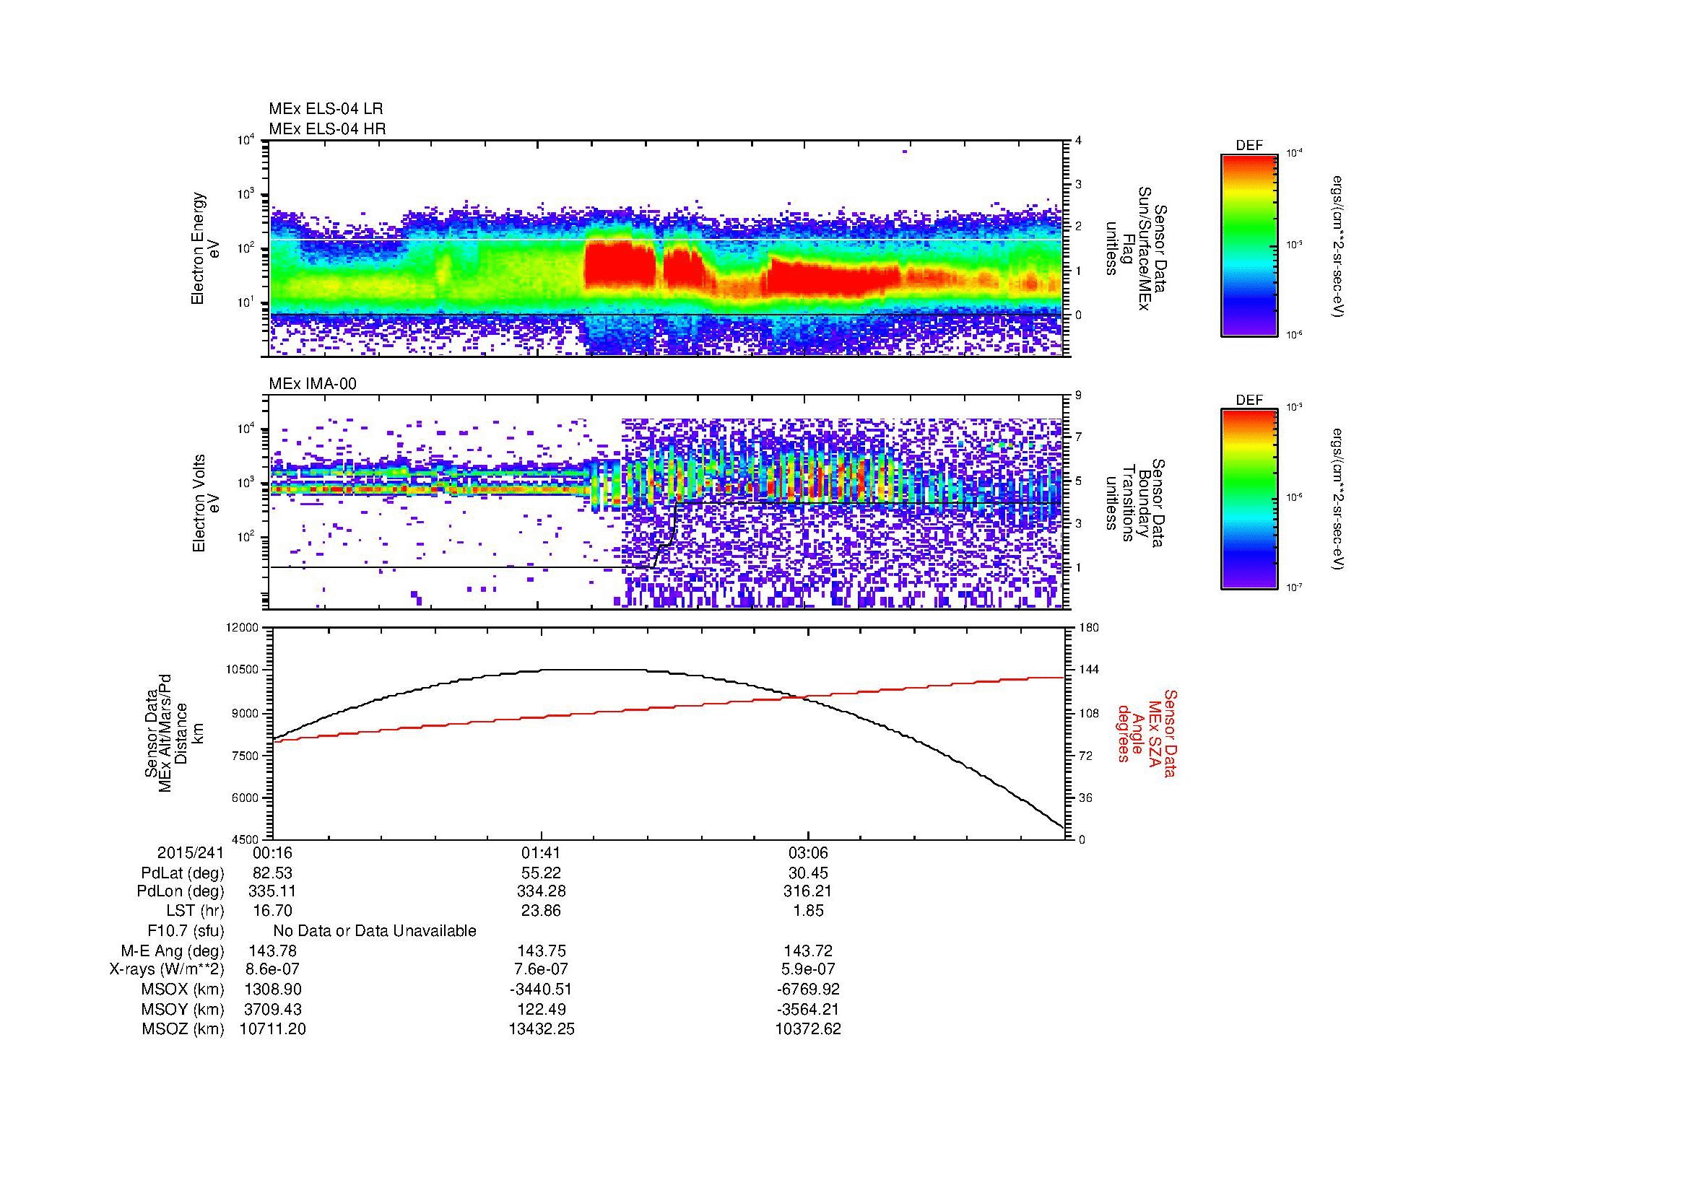Click the PdLon value 335.11

[273, 891]
